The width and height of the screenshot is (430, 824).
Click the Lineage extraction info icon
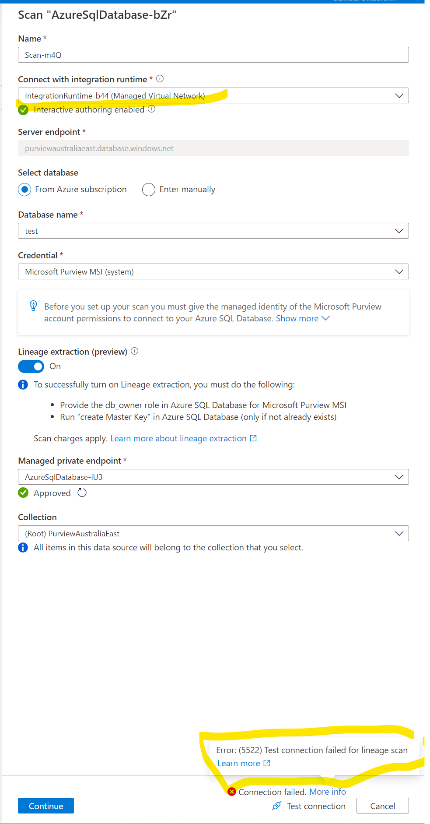point(135,351)
